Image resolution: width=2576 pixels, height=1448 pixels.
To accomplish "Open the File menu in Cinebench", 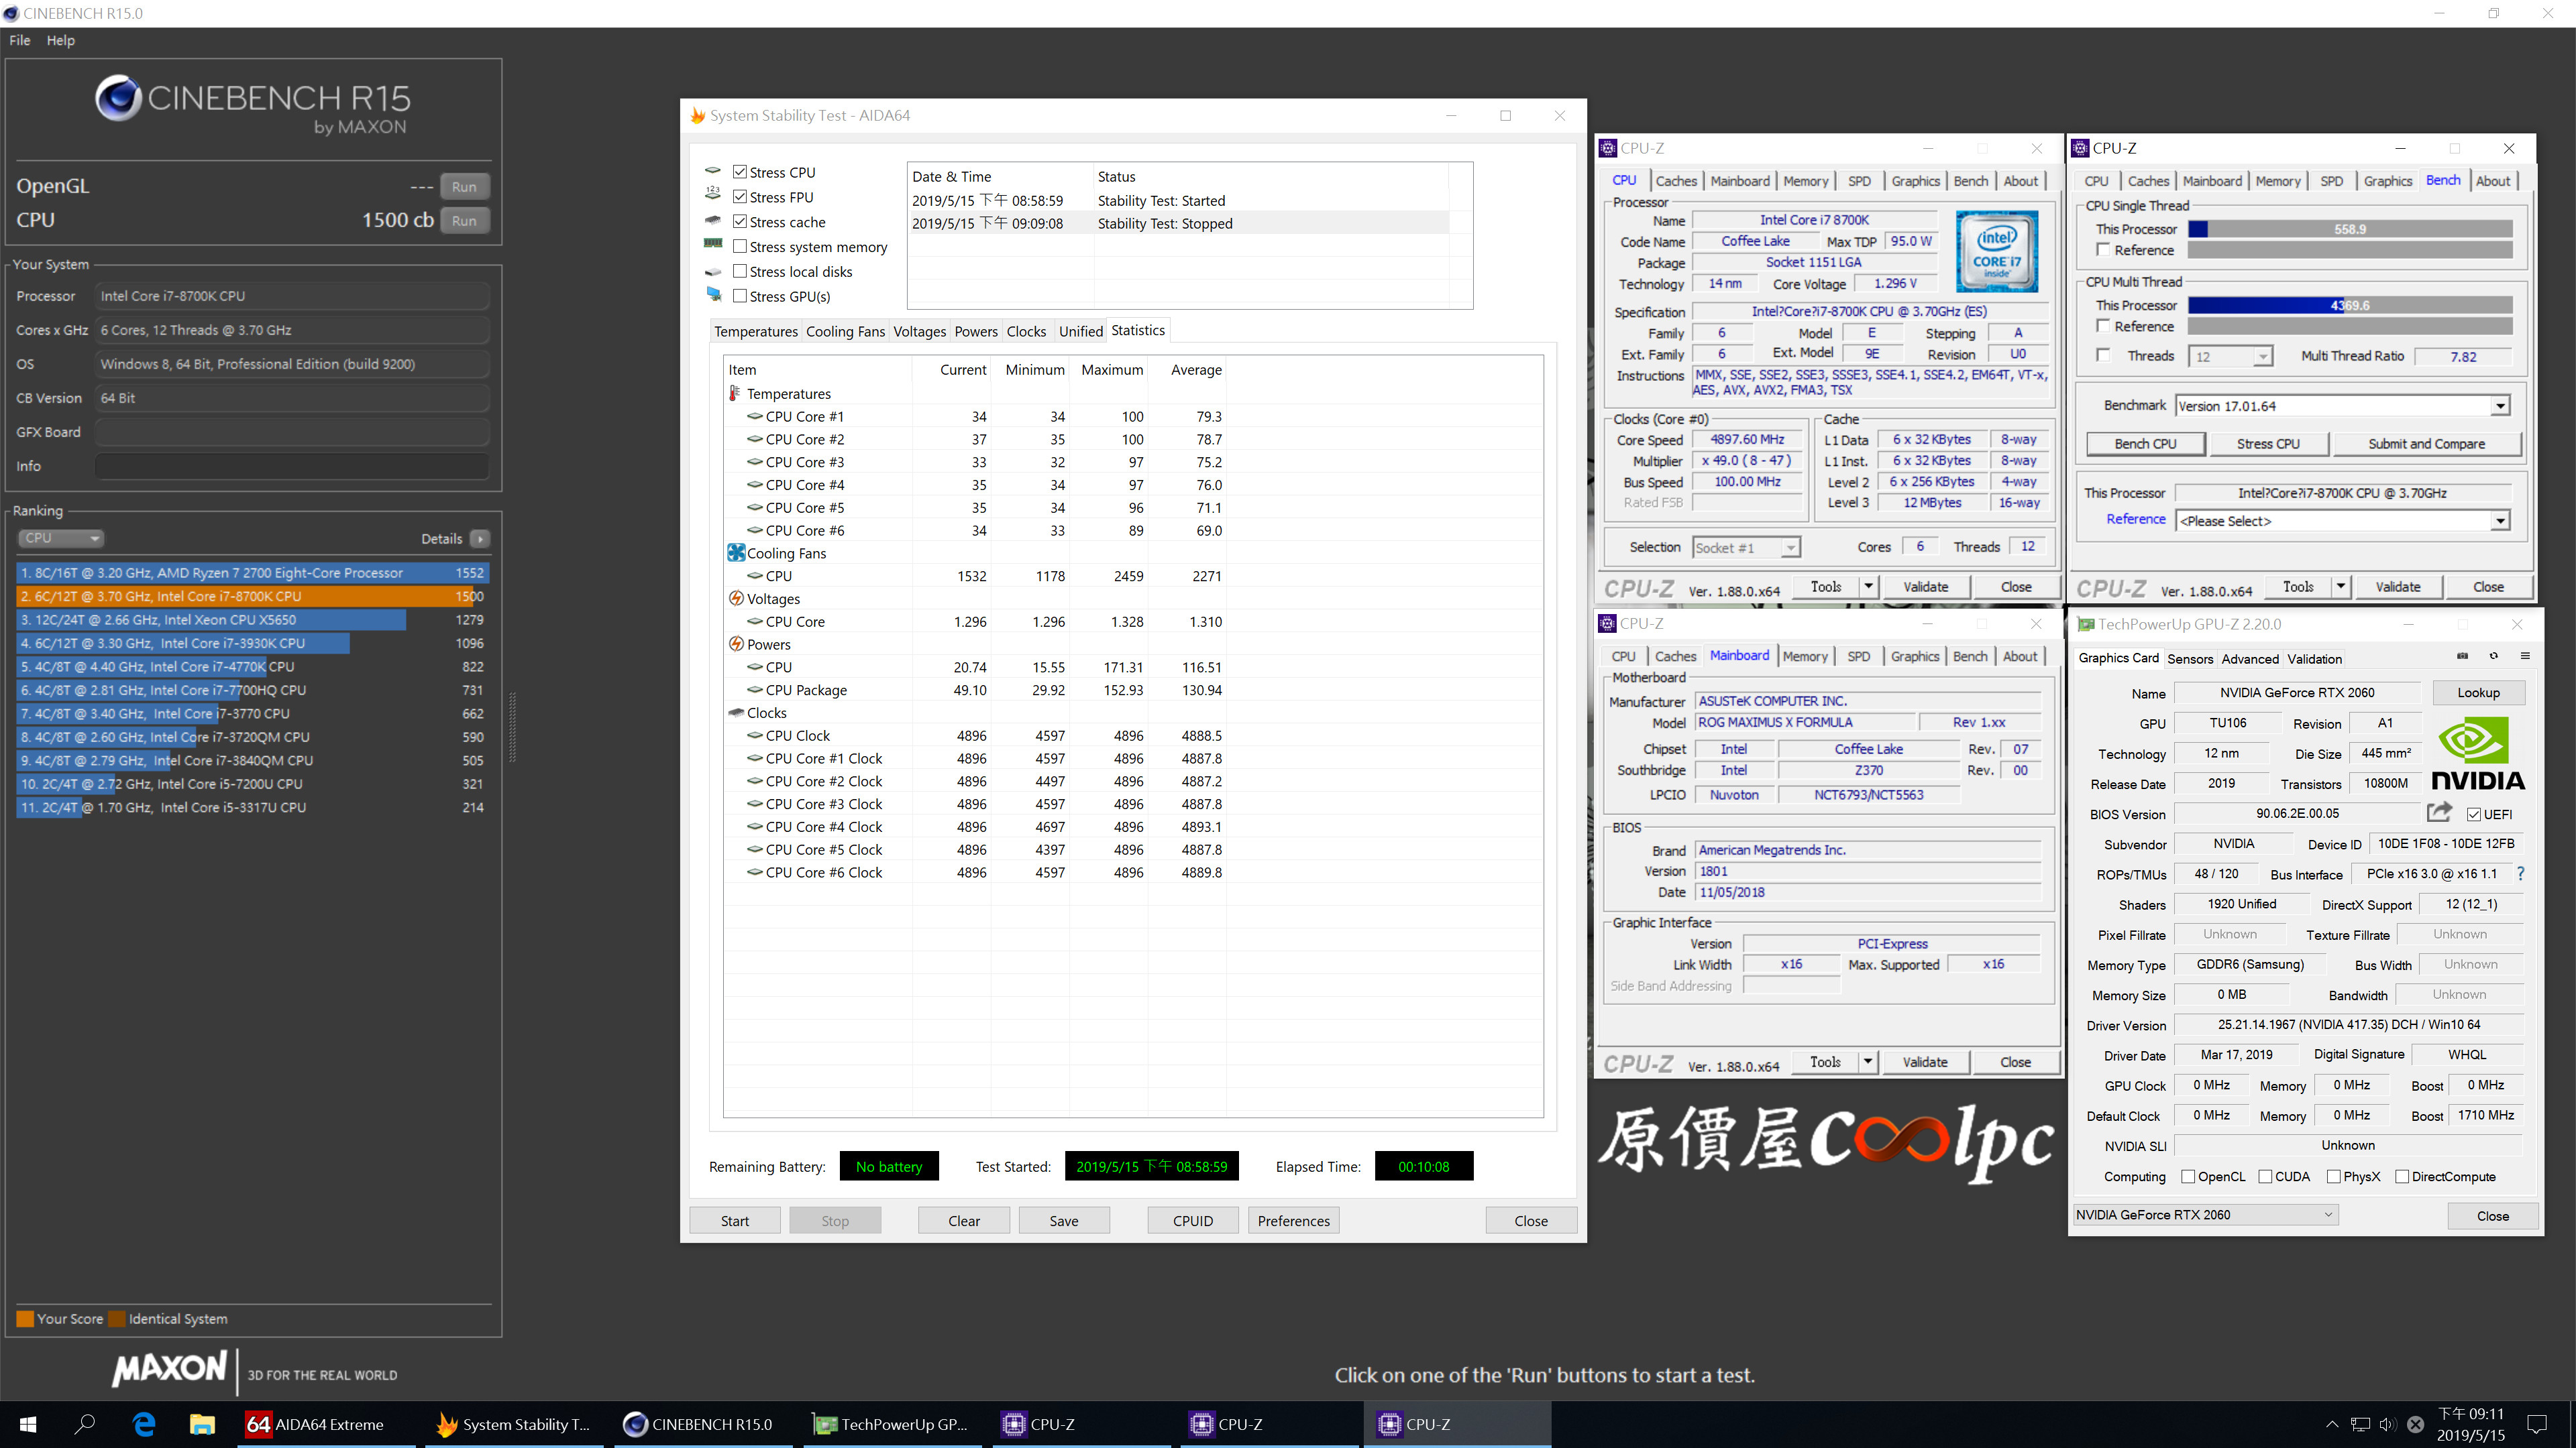I will pyautogui.click(x=20, y=40).
